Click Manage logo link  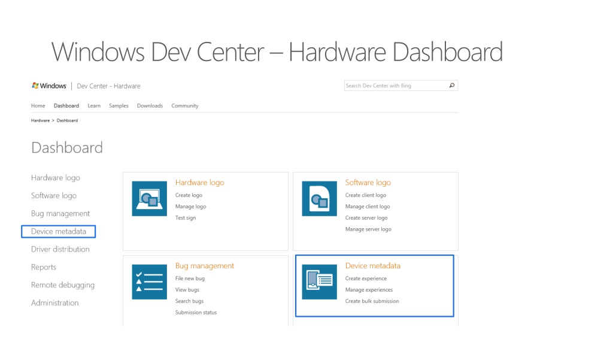(191, 206)
